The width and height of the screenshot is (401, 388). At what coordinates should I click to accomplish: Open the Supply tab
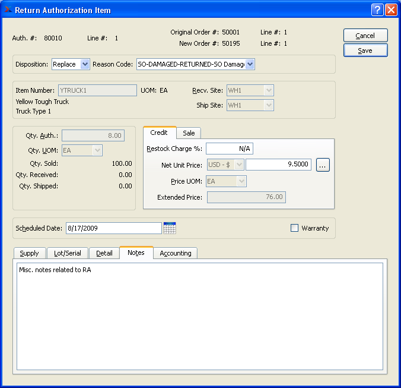pyautogui.click(x=29, y=253)
